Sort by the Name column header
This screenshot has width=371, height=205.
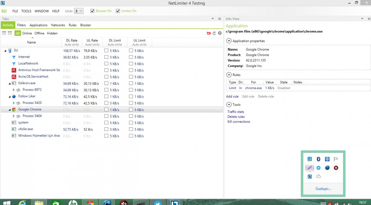(x=31, y=42)
